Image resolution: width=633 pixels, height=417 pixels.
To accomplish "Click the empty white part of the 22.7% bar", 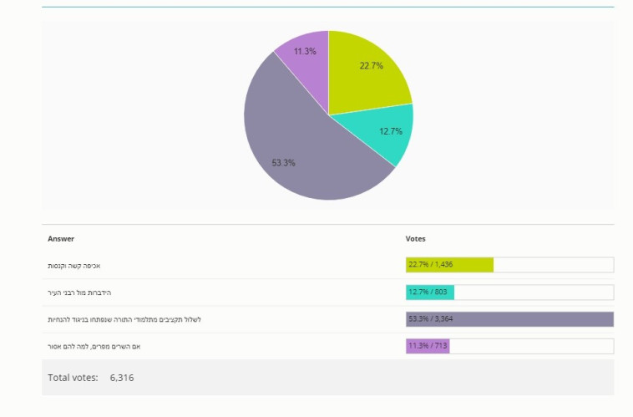I will point(553,265).
